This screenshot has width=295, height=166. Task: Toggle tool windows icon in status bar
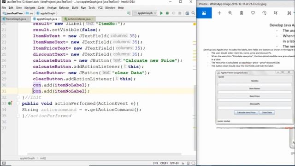(x=4, y=163)
